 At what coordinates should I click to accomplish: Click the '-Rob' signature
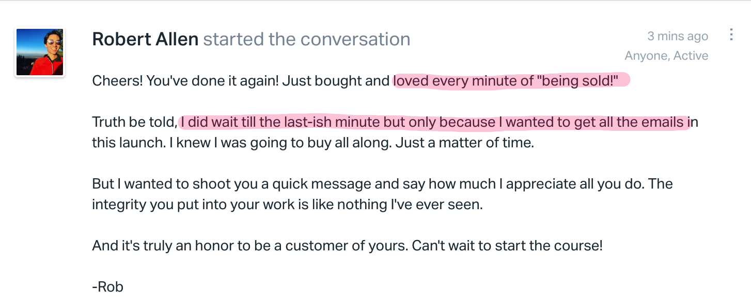click(x=107, y=287)
